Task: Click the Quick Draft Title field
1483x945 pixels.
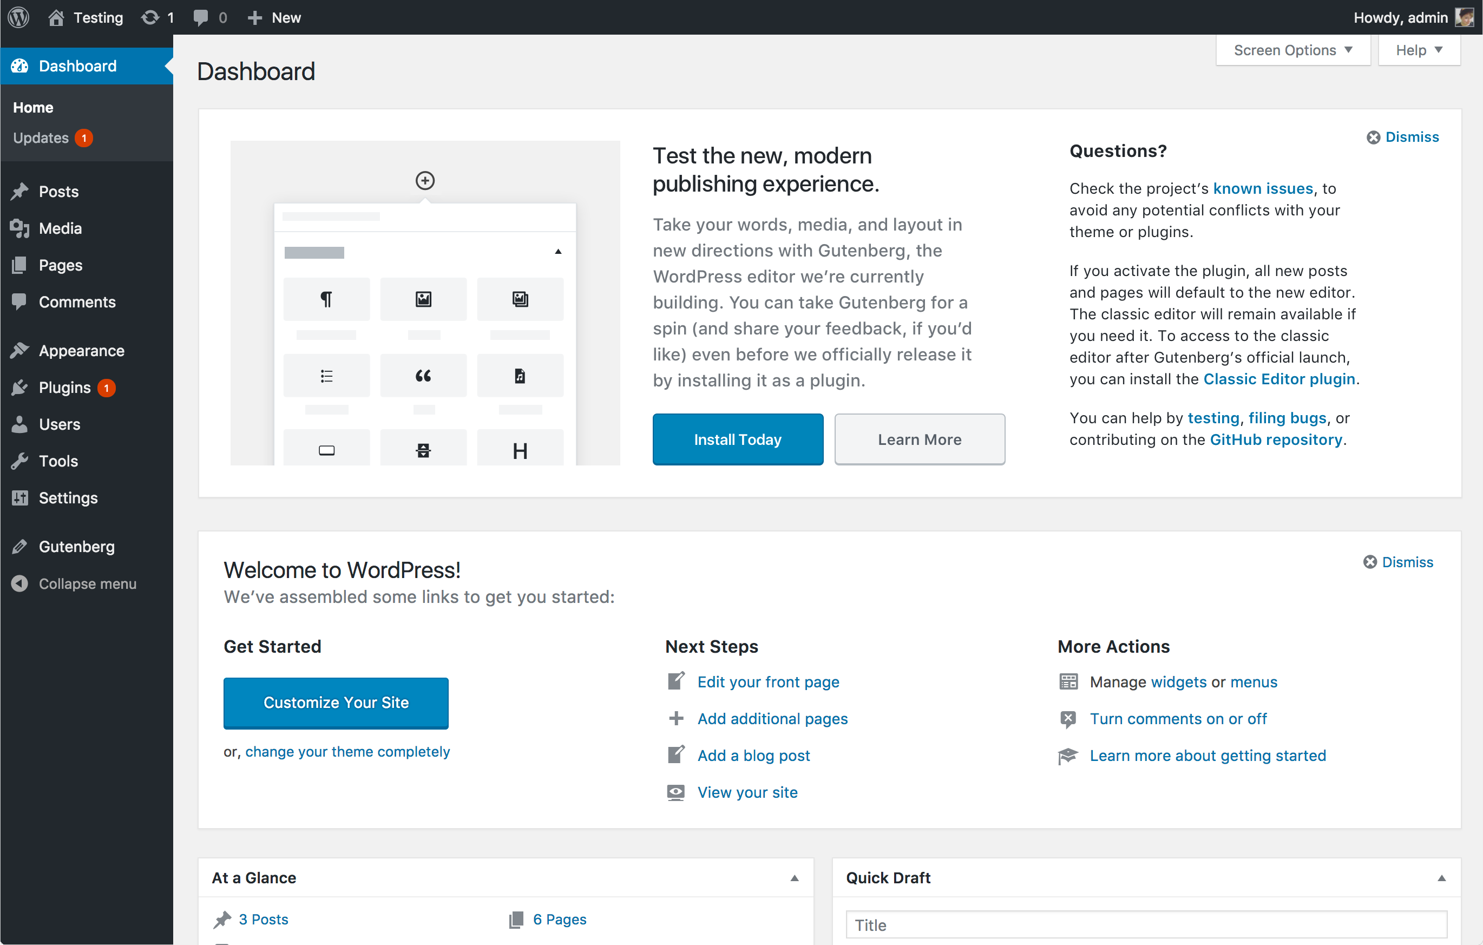Action: pyautogui.click(x=1146, y=924)
